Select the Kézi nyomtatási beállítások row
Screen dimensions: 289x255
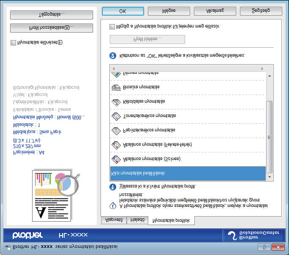pos(188,174)
